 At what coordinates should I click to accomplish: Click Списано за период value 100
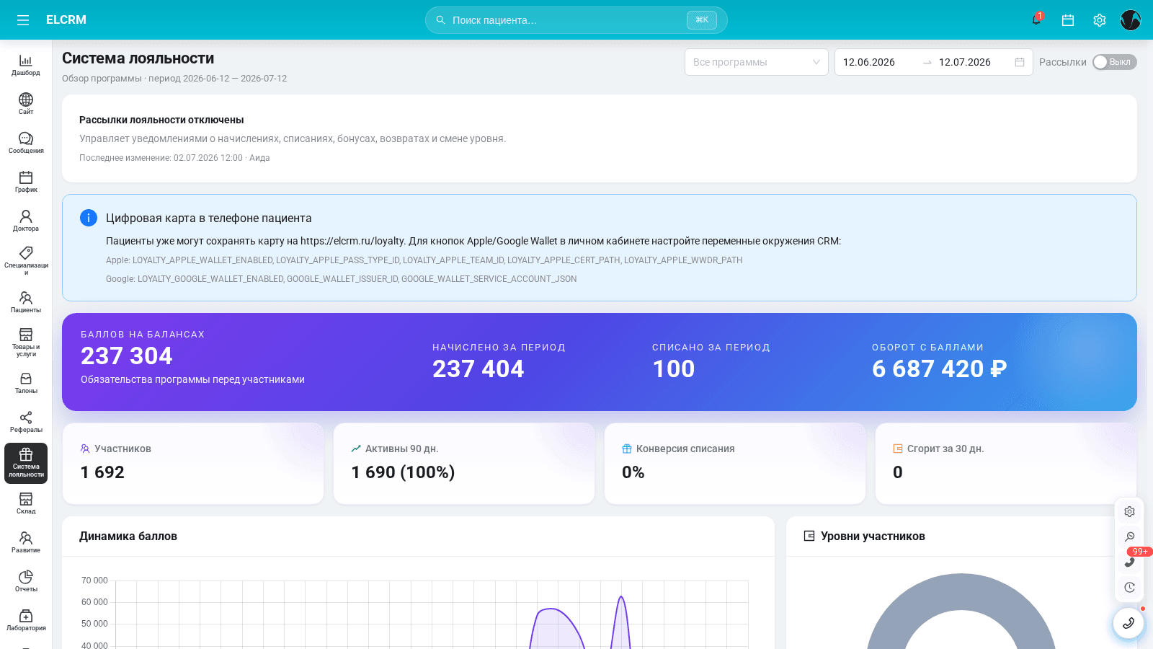tap(674, 368)
